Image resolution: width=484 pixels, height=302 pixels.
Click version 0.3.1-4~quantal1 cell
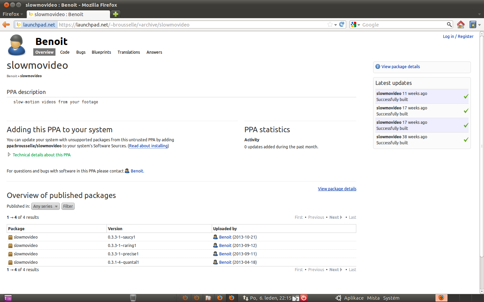pyautogui.click(x=123, y=262)
